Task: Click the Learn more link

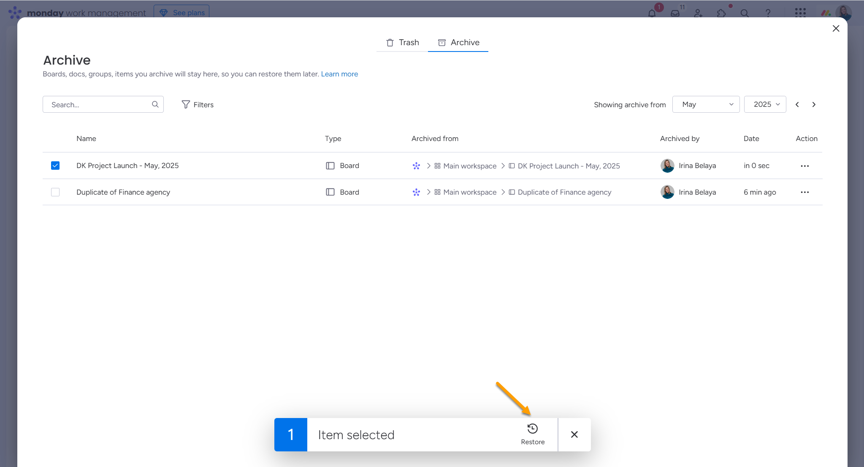Action: point(339,74)
